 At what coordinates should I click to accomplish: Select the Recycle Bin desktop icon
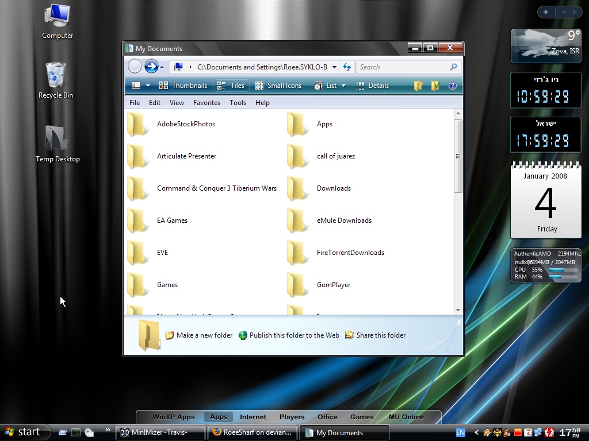point(56,80)
